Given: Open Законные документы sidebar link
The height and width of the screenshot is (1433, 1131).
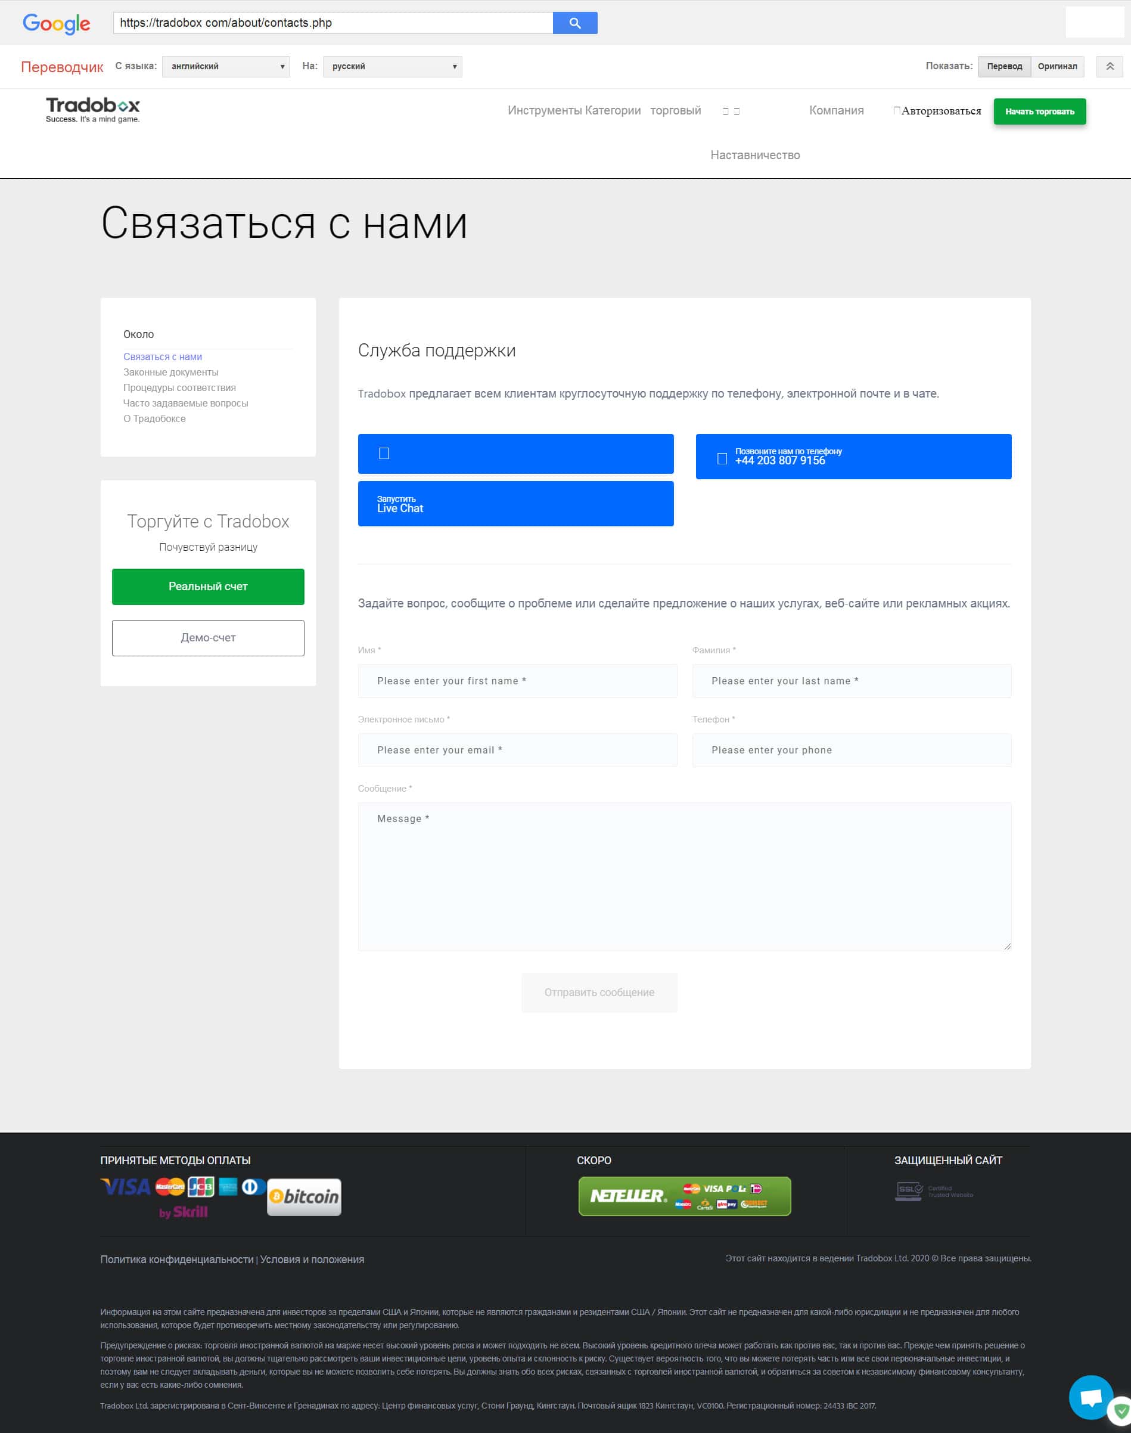Looking at the screenshot, I should 170,373.
